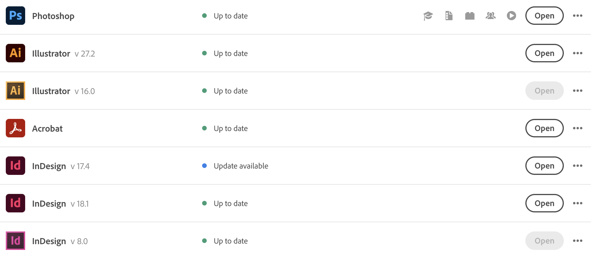591x258 pixels.
Task: Open Photoshop plugins via brick icon
Action: click(x=470, y=16)
